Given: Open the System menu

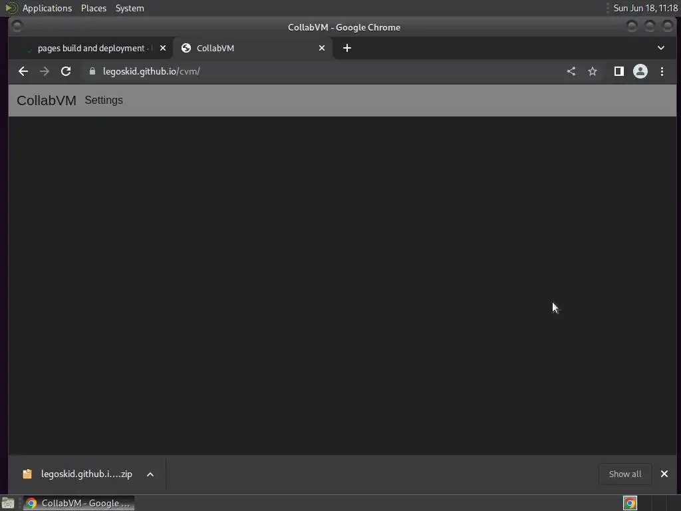Looking at the screenshot, I should click(x=130, y=8).
